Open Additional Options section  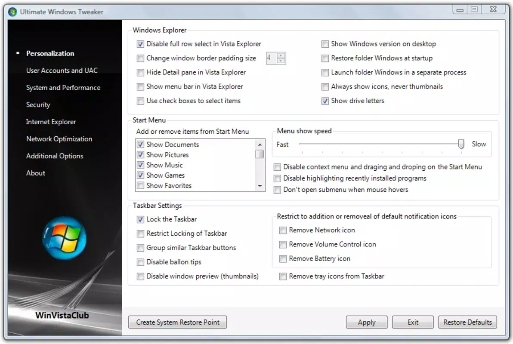[x=55, y=156]
